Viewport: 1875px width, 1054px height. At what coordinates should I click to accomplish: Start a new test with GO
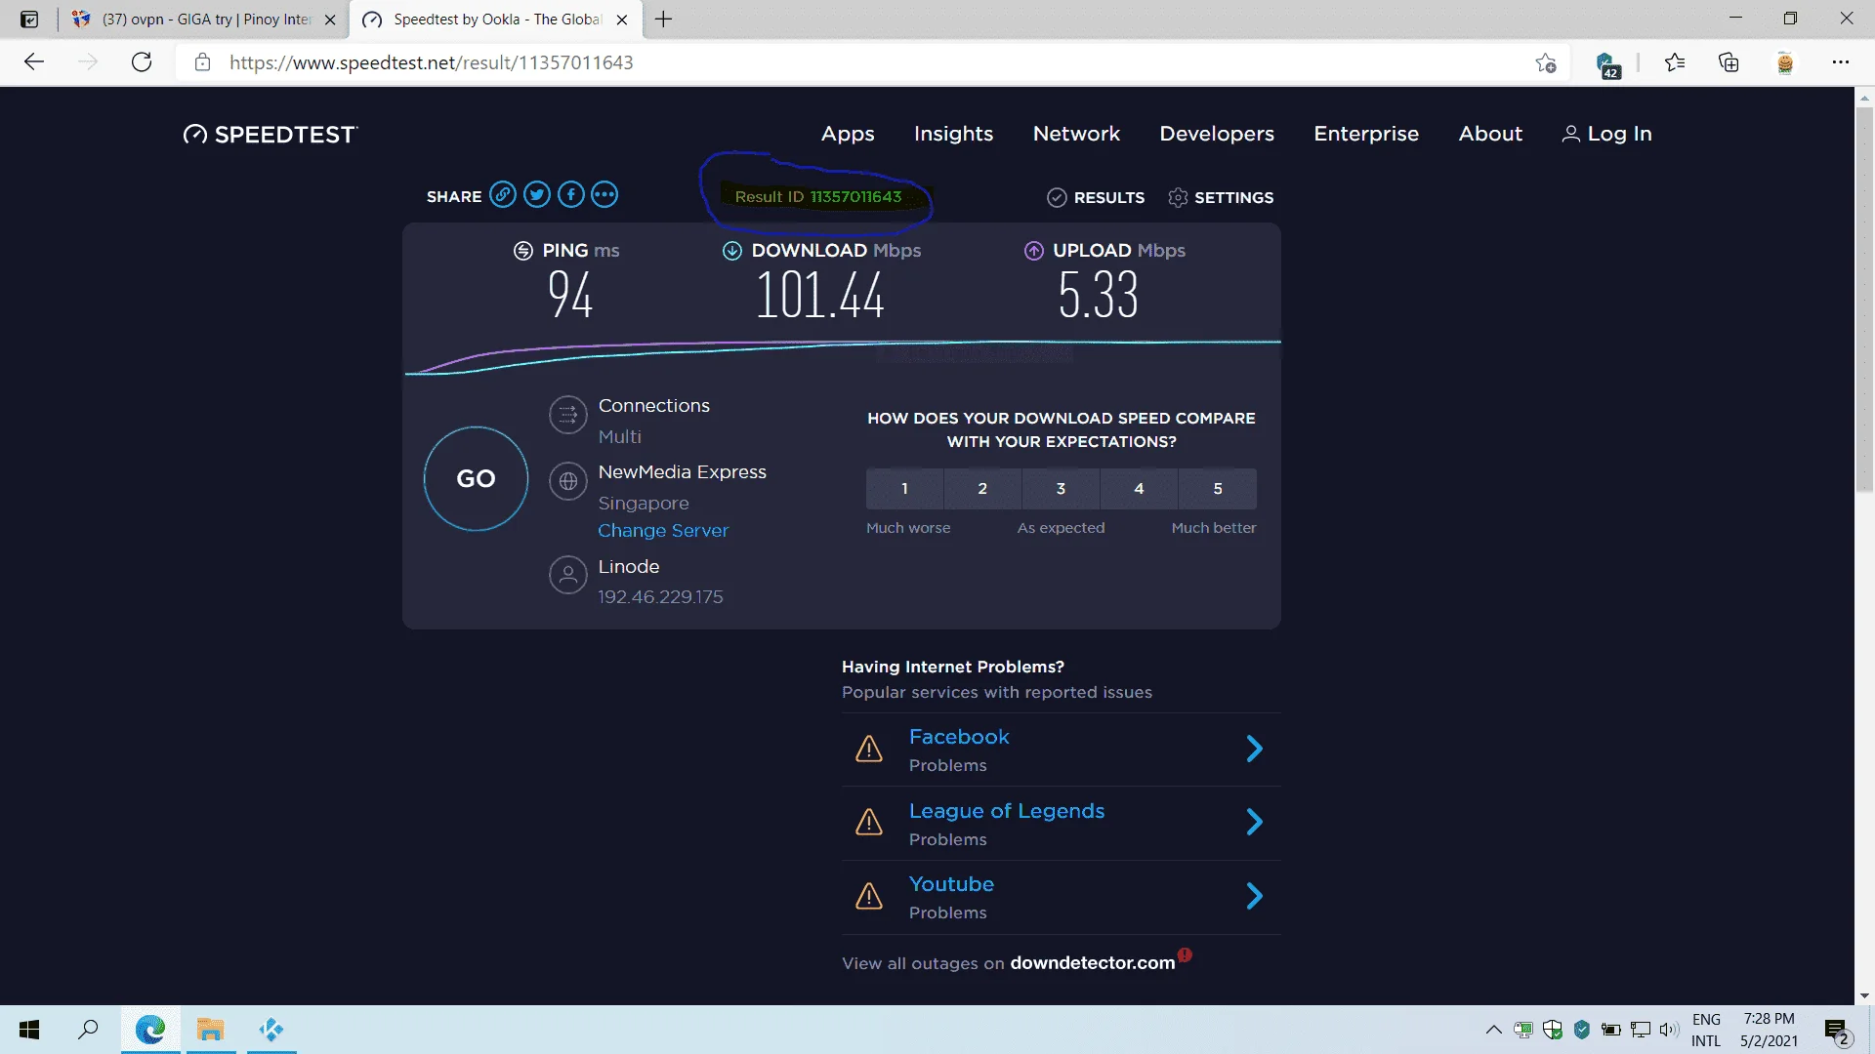476,479
